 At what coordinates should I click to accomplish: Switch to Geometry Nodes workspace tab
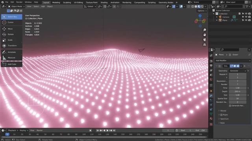point(166,2)
